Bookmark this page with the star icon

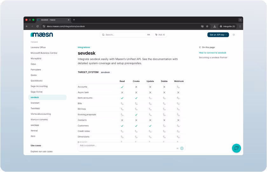(x=207, y=26)
